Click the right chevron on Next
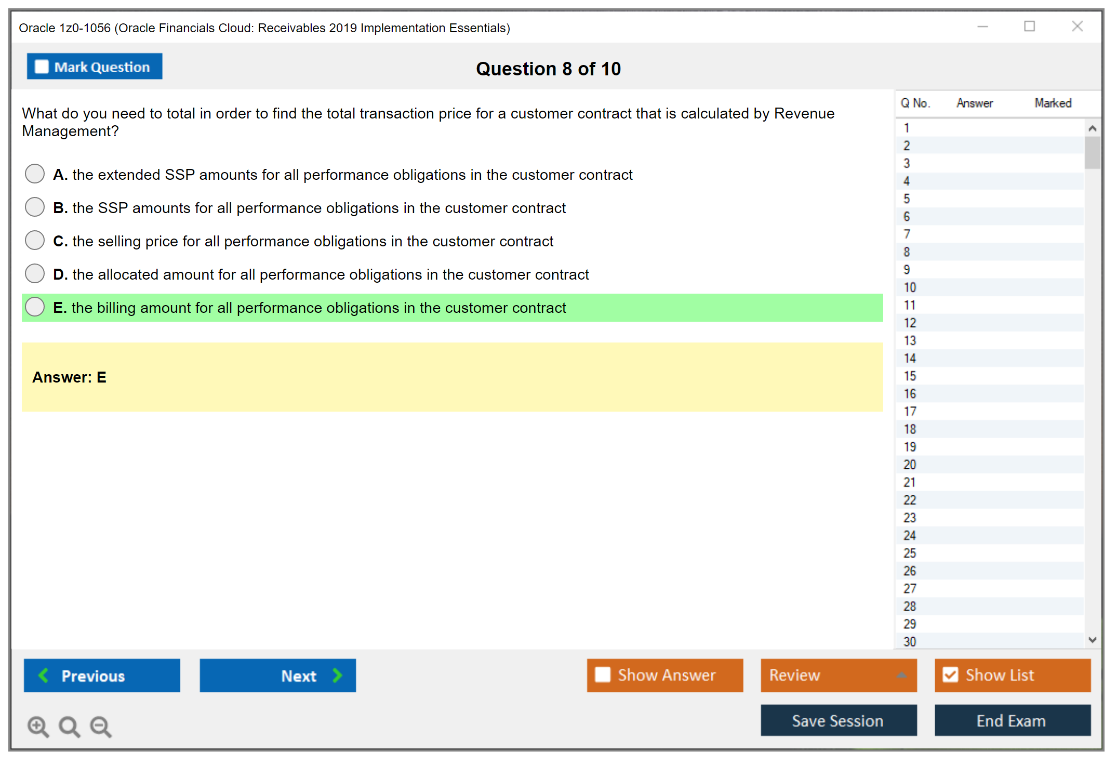Screen dimensions: 1117x764 pos(337,675)
